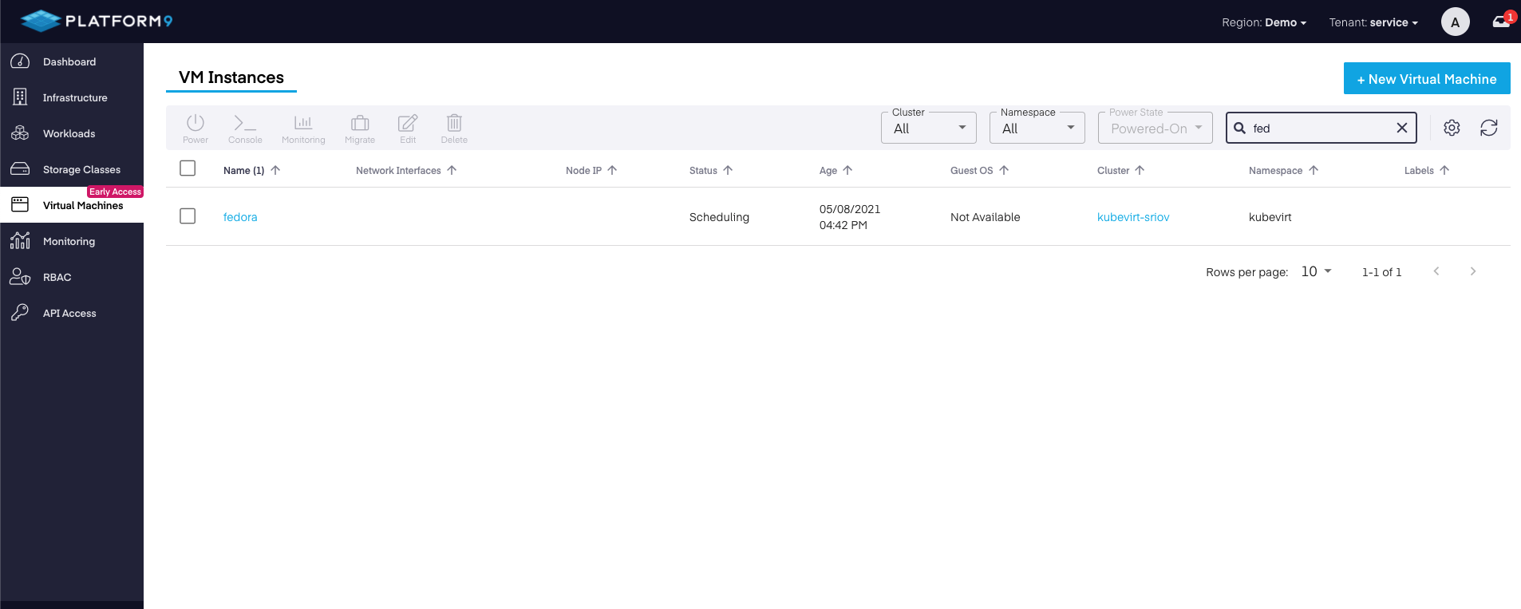
Task: Click the New Virtual Machine button
Action: pyautogui.click(x=1426, y=79)
